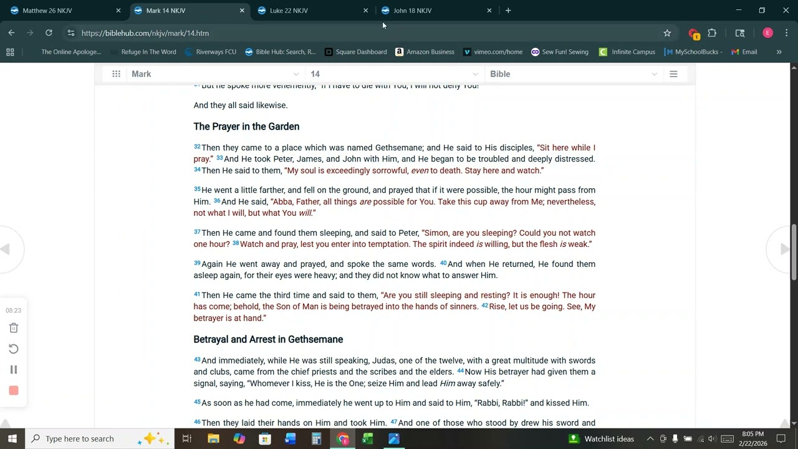Viewport: 798px width, 449px height.
Task: Open MySchoolBucks bookmark
Action: [693, 52]
